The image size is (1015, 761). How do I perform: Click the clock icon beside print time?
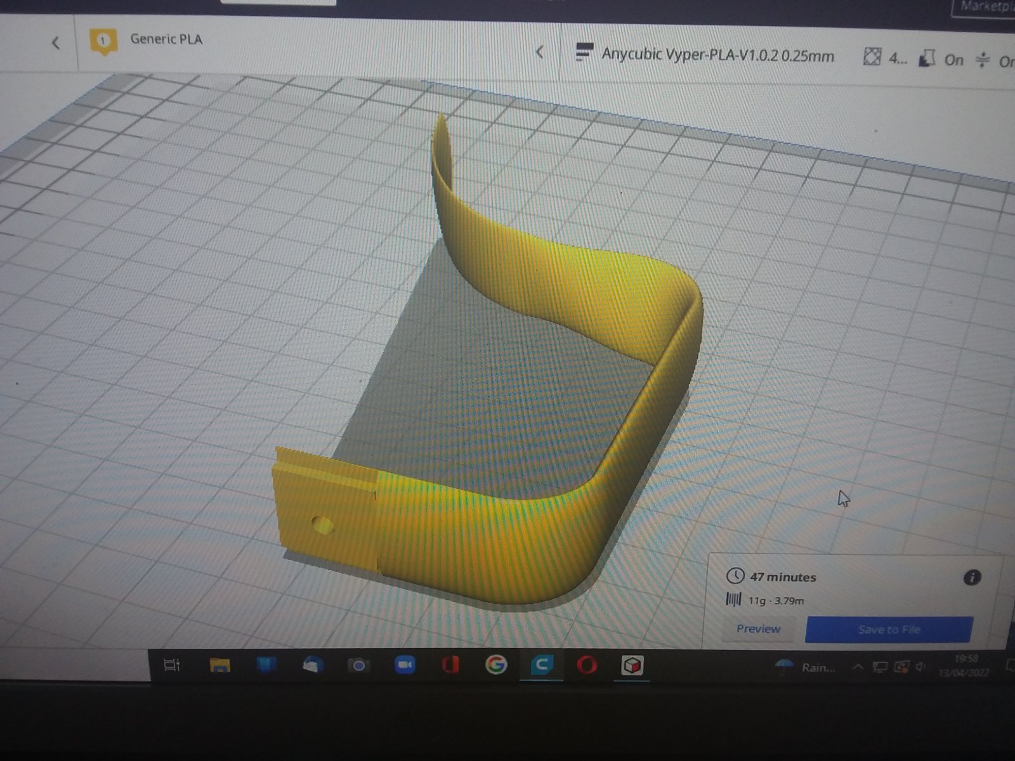(735, 576)
